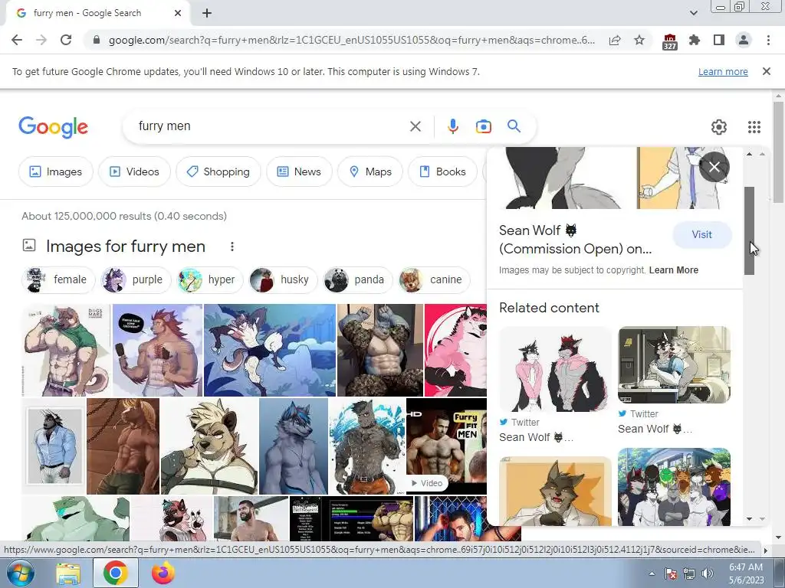Open Chrome's three-dot menu

tap(768, 40)
